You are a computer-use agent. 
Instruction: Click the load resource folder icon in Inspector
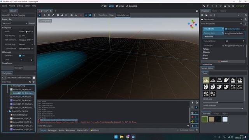click(x=207, y=15)
